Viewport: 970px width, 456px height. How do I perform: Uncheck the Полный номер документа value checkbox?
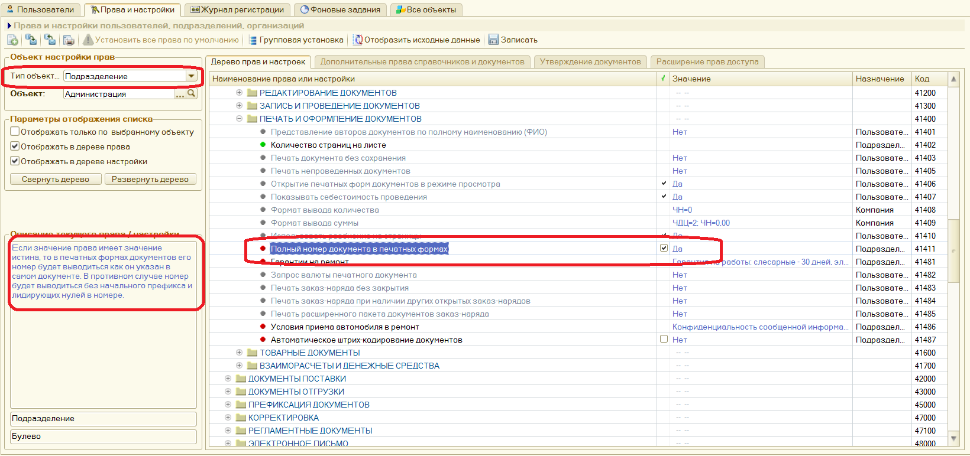coord(664,248)
